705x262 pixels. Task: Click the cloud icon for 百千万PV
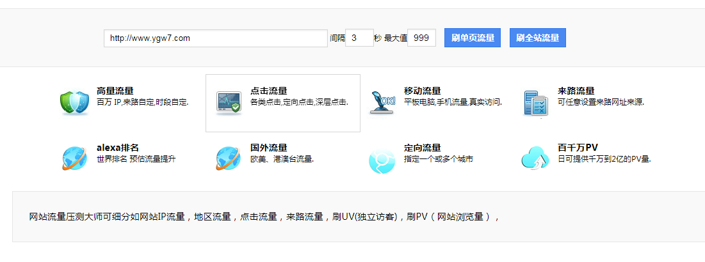535,158
